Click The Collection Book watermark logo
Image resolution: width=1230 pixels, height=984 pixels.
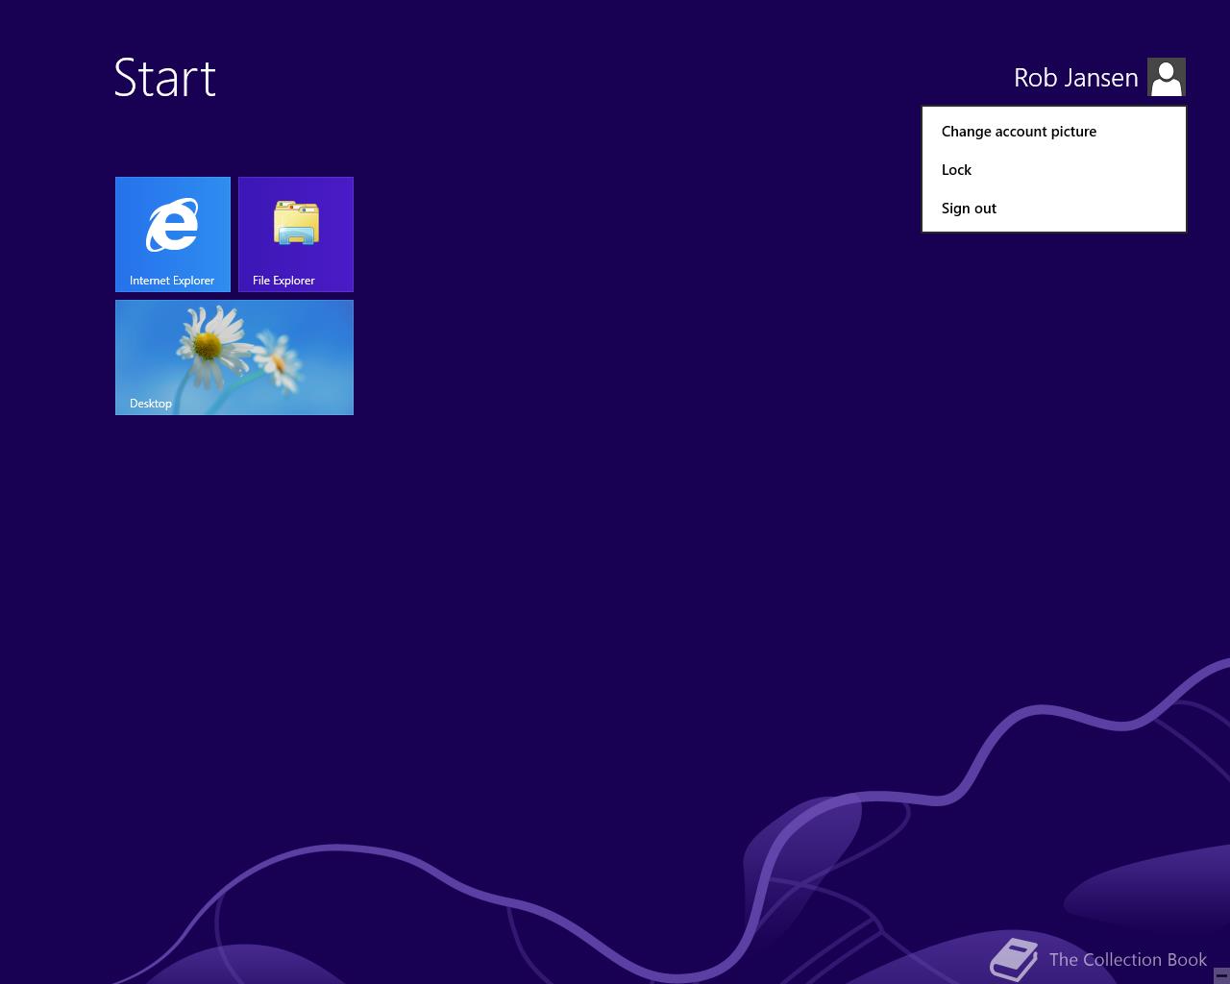point(1014,959)
